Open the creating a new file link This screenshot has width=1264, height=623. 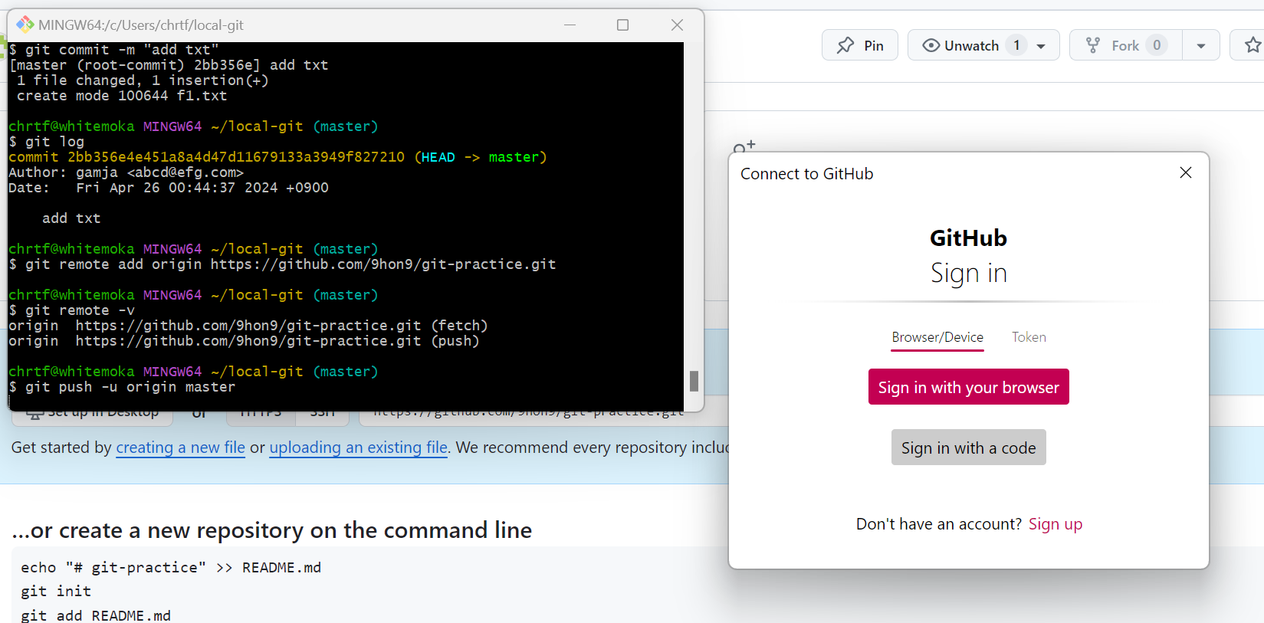[x=180, y=448]
